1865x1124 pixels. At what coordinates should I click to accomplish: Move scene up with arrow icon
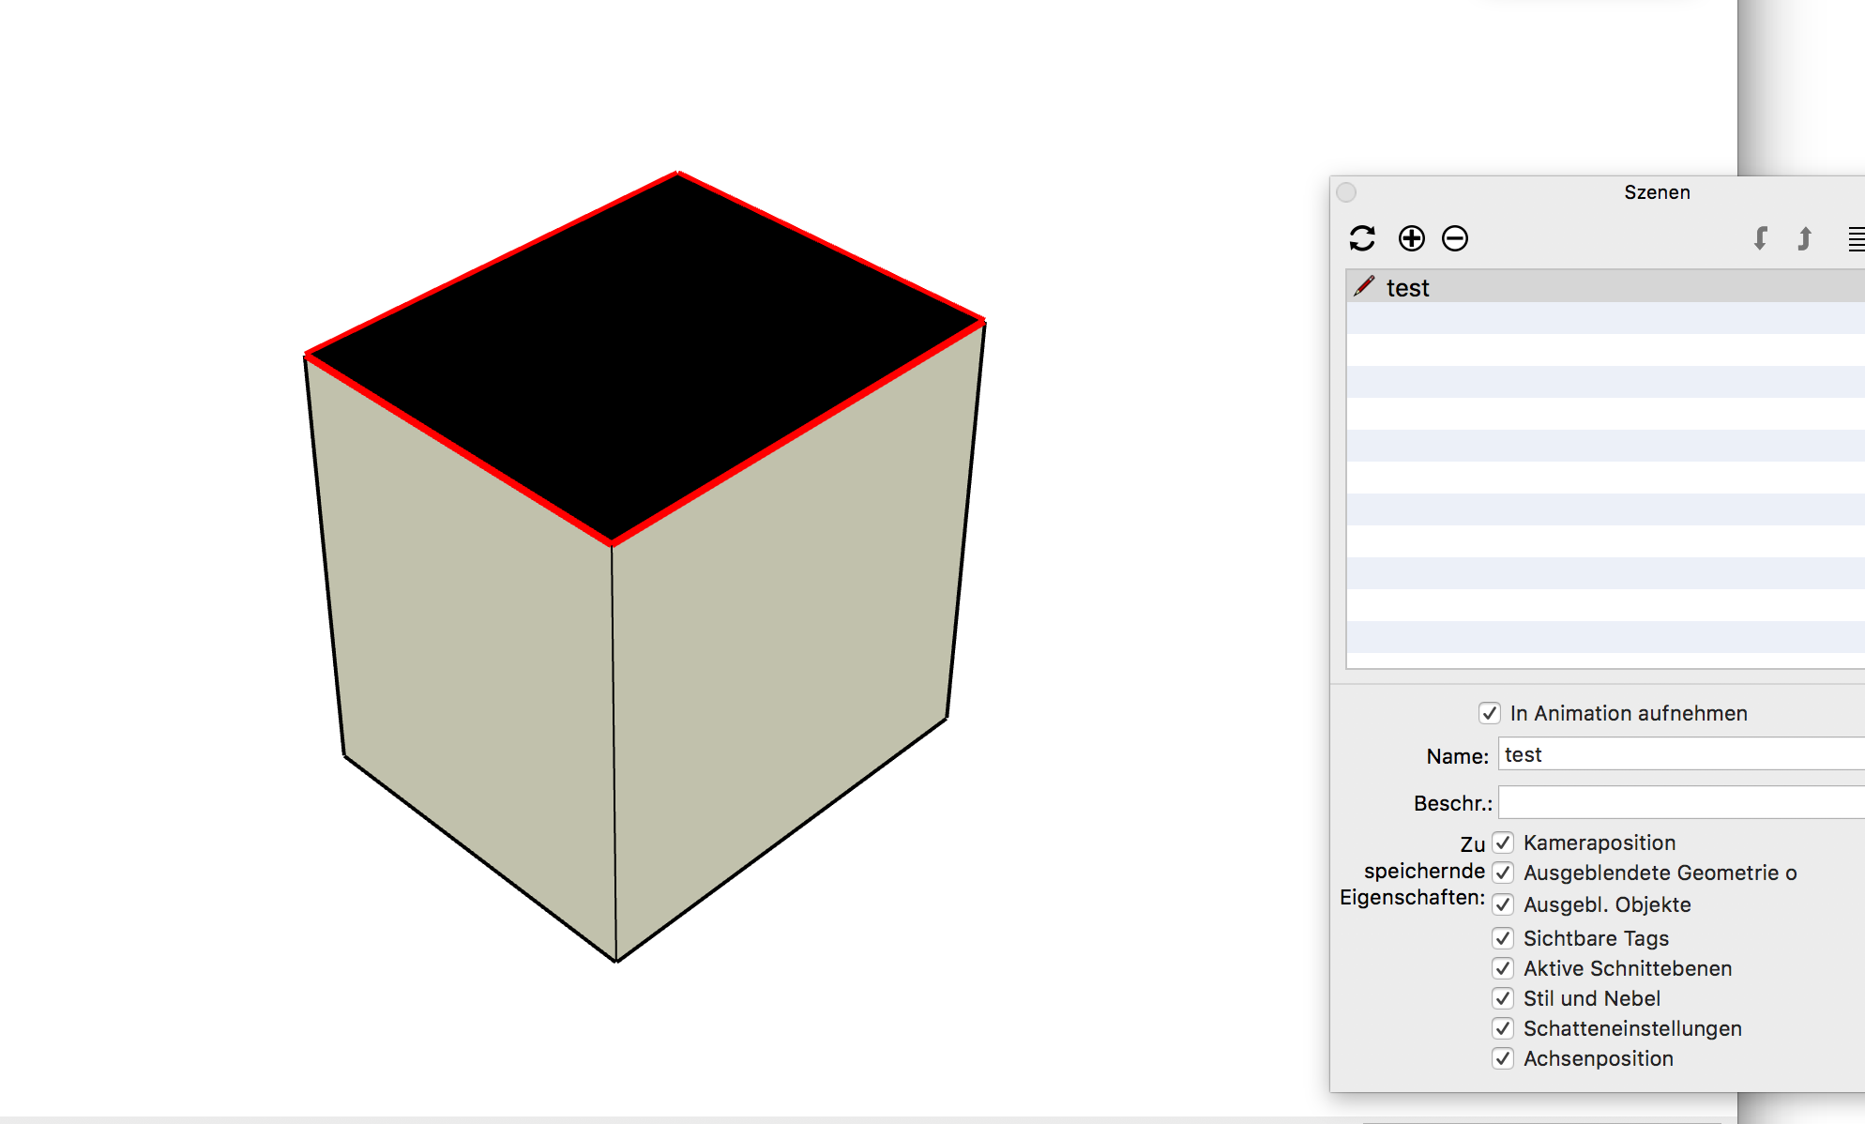1804,238
